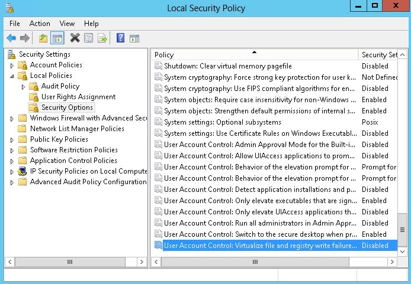
Task: Open the View menu
Action: 67,24
